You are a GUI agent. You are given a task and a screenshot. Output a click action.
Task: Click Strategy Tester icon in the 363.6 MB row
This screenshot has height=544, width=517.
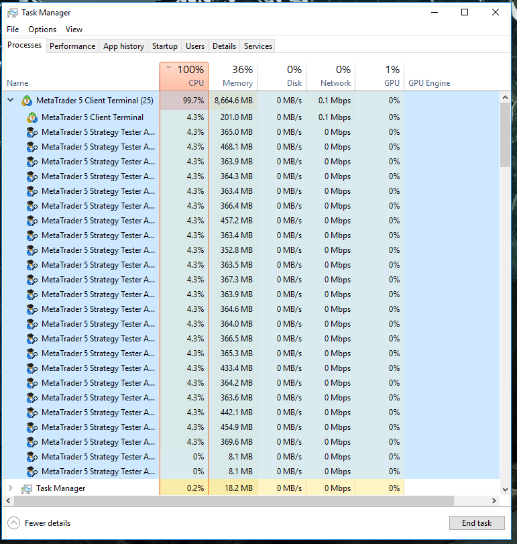pos(32,398)
